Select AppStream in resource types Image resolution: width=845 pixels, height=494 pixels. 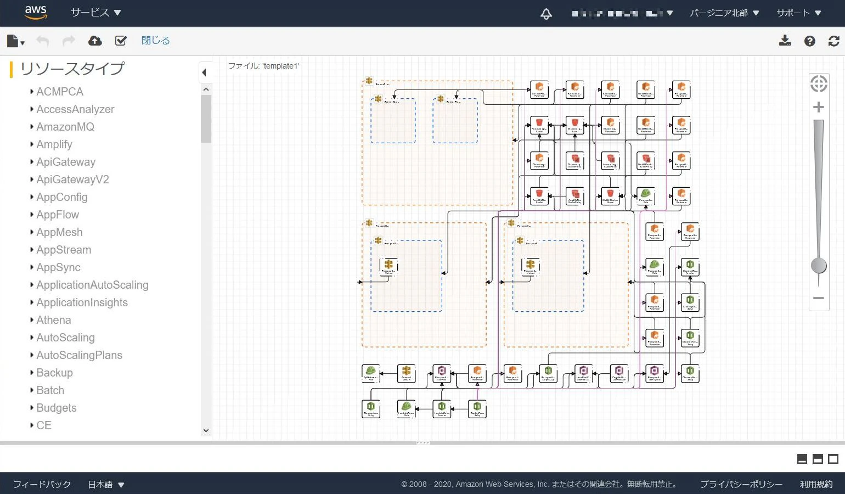[x=64, y=250]
